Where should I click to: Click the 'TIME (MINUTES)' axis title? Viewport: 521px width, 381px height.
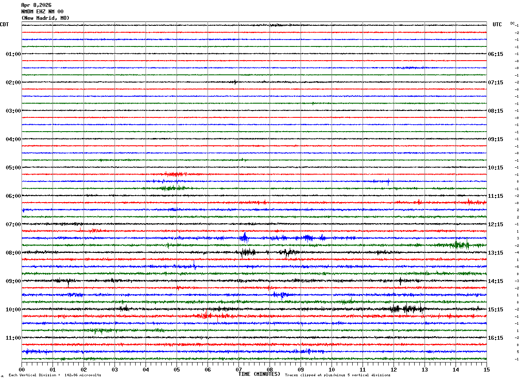tap(259, 374)
